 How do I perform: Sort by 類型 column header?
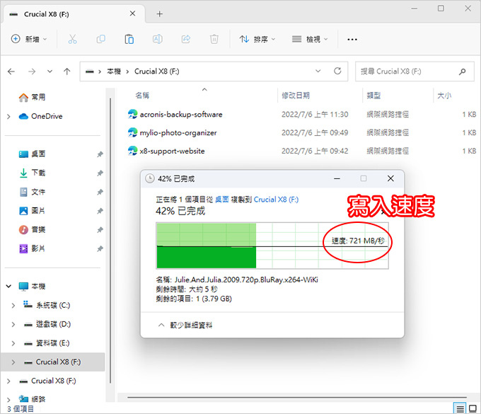tap(373, 96)
